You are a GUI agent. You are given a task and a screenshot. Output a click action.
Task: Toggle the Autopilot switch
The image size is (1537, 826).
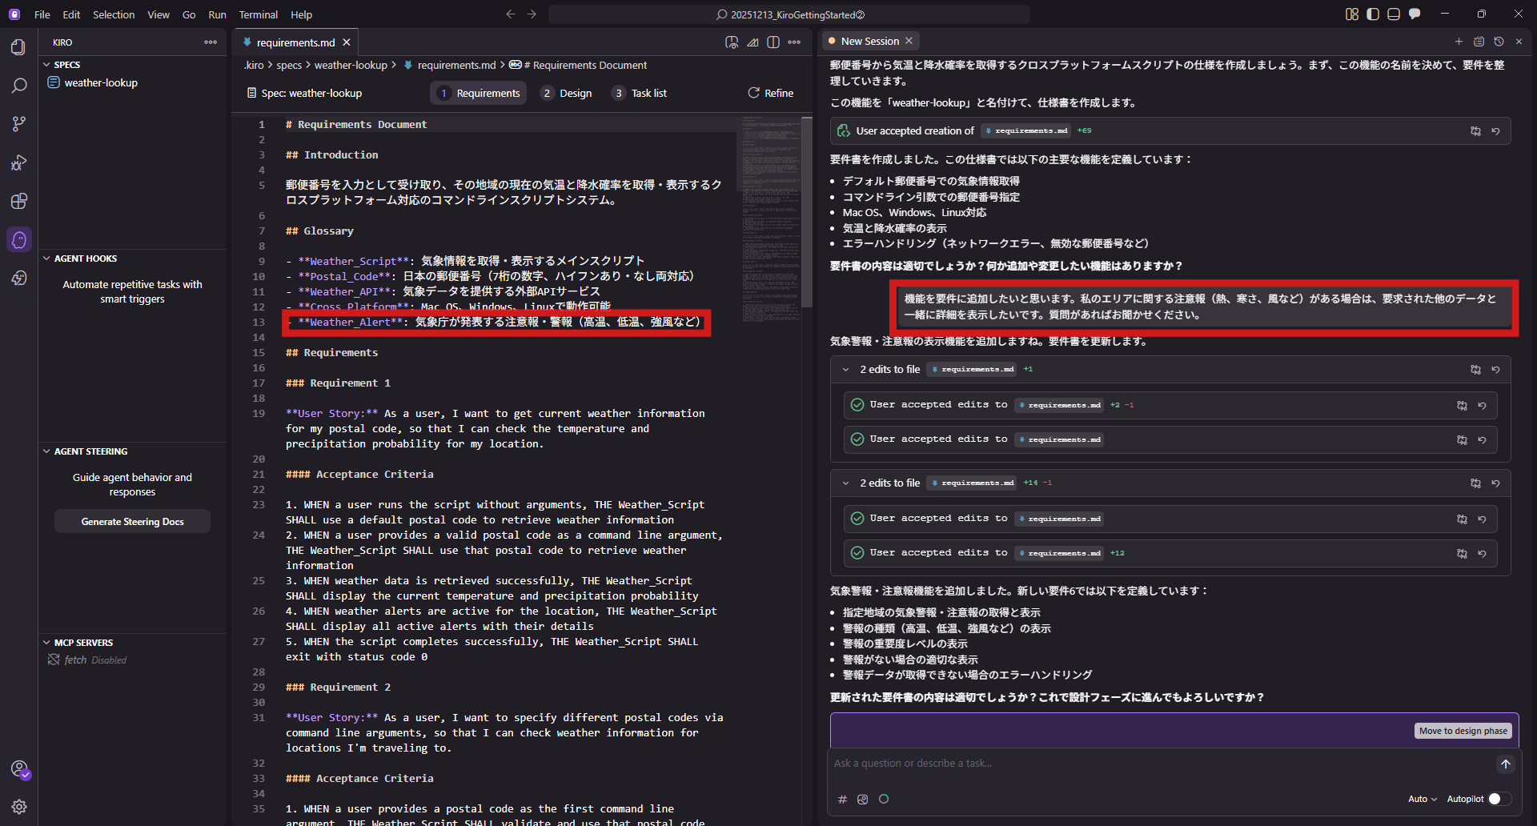click(x=1499, y=799)
